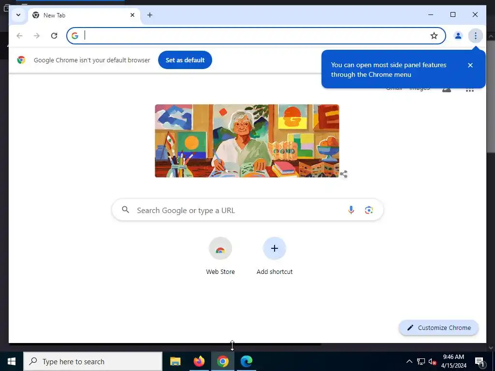
Task: Maximize the Chrome window
Action: point(453,14)
